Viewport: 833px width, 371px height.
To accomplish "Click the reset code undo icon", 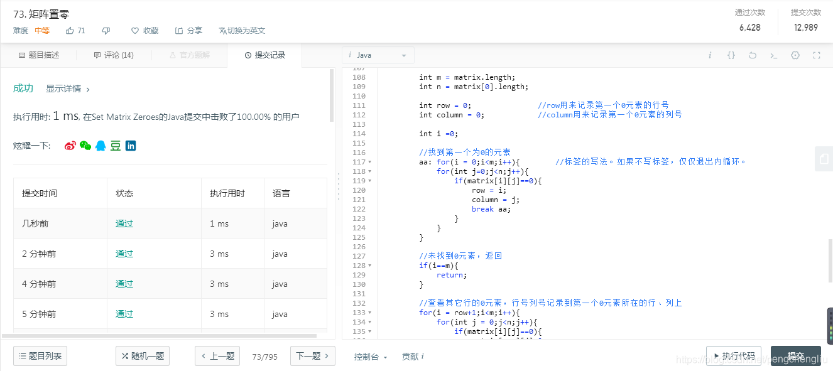I will (753, 55).
